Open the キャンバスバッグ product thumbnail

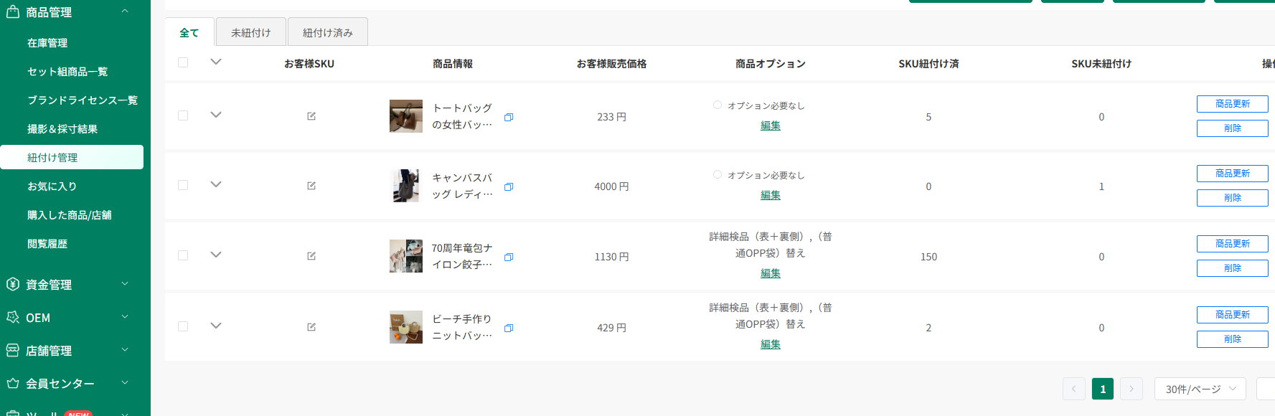click(406, 186)
